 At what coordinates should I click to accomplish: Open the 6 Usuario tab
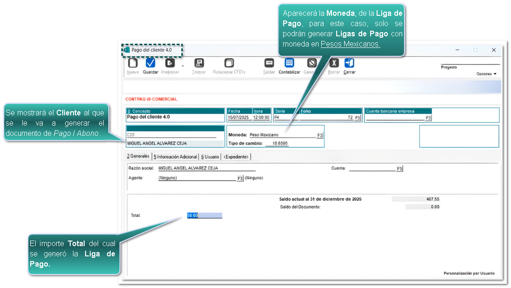point(210,157)
